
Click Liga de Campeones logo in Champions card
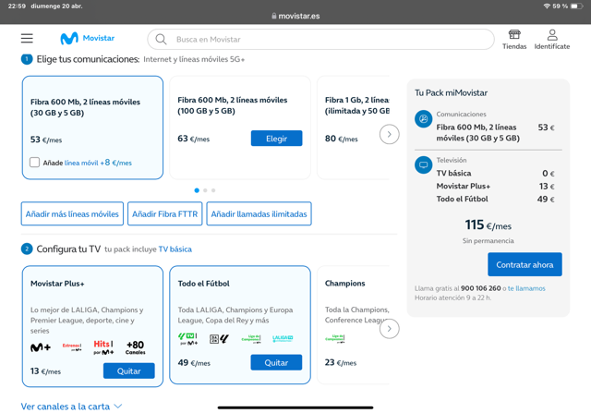(x=334, y=338)
